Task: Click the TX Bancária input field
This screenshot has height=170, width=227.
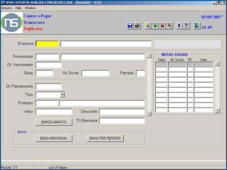Action: pyautogui.click(x=122, y=121)
